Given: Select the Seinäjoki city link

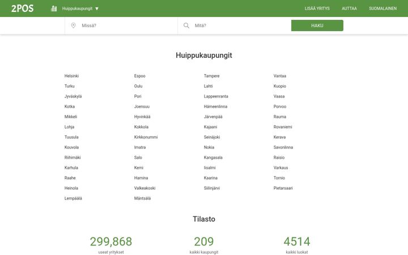Looking at the screenshot, I should (212, 137).
